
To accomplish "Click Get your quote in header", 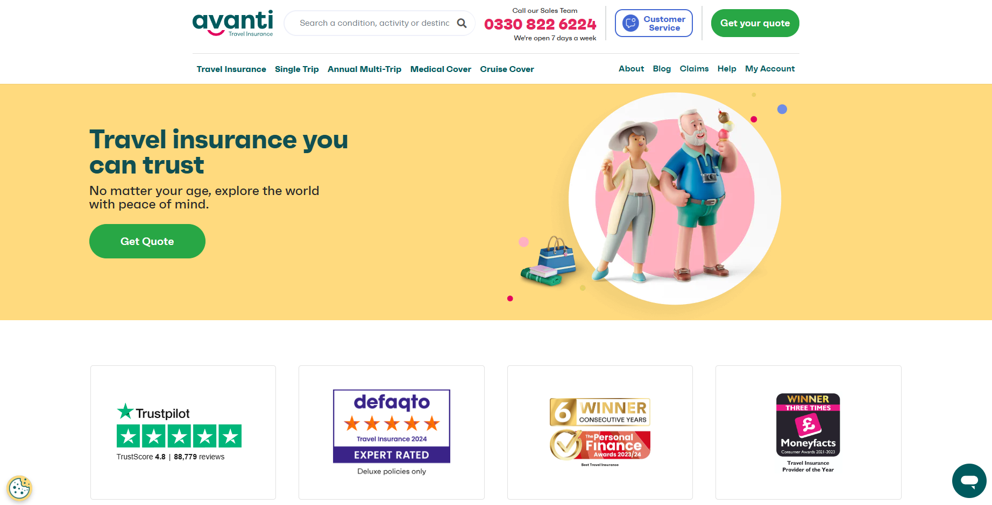I will point(755,23).
